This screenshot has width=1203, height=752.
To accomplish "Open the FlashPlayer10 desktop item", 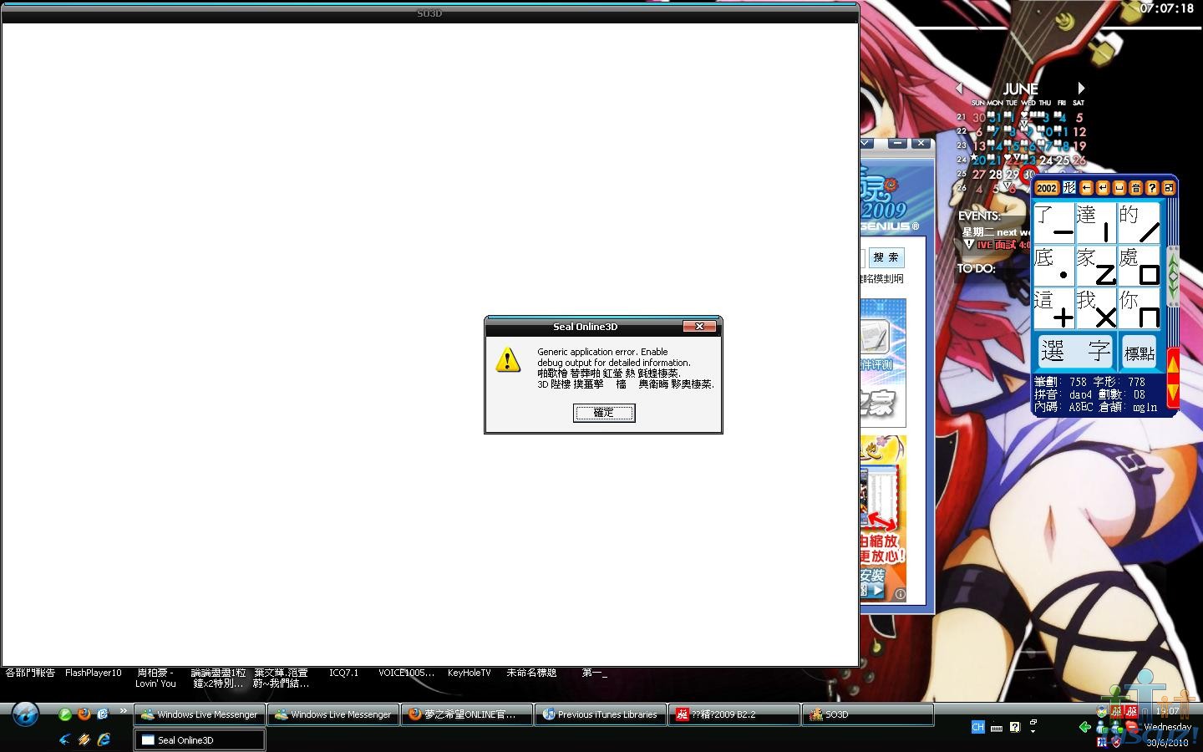I will tap(94, 673).
